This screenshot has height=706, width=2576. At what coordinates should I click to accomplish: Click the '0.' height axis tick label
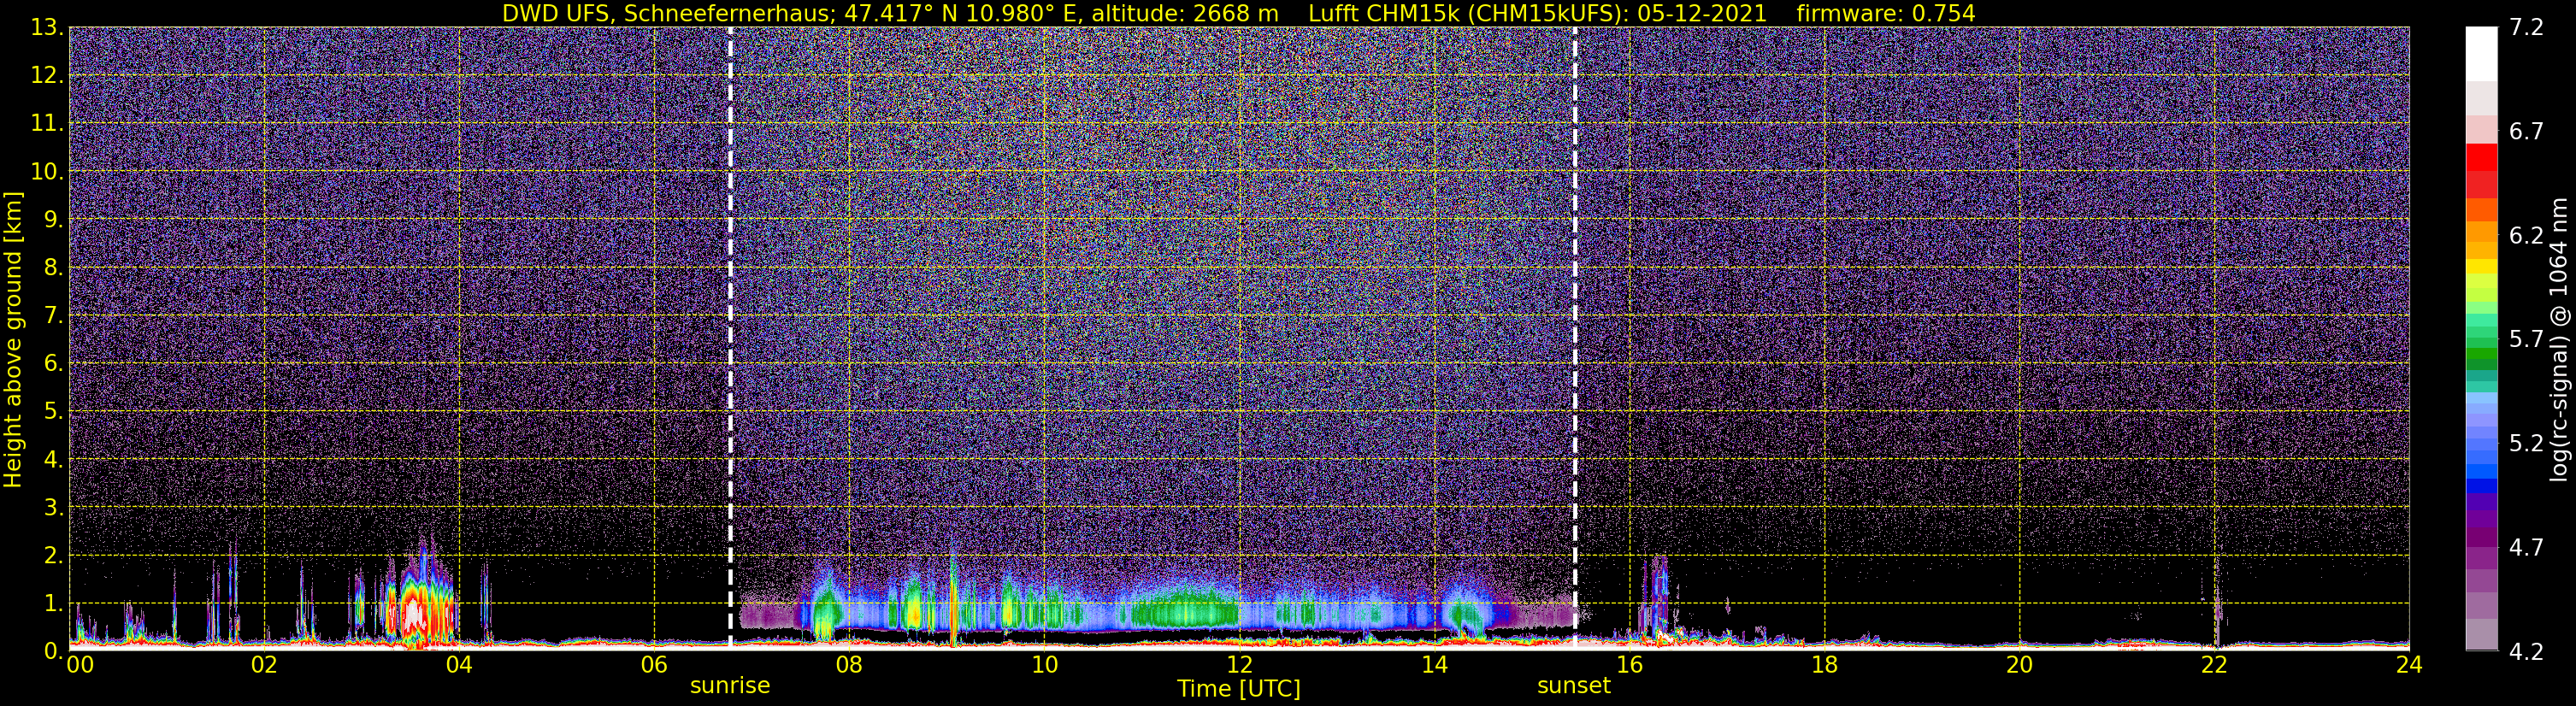click(x=53, y=651)
